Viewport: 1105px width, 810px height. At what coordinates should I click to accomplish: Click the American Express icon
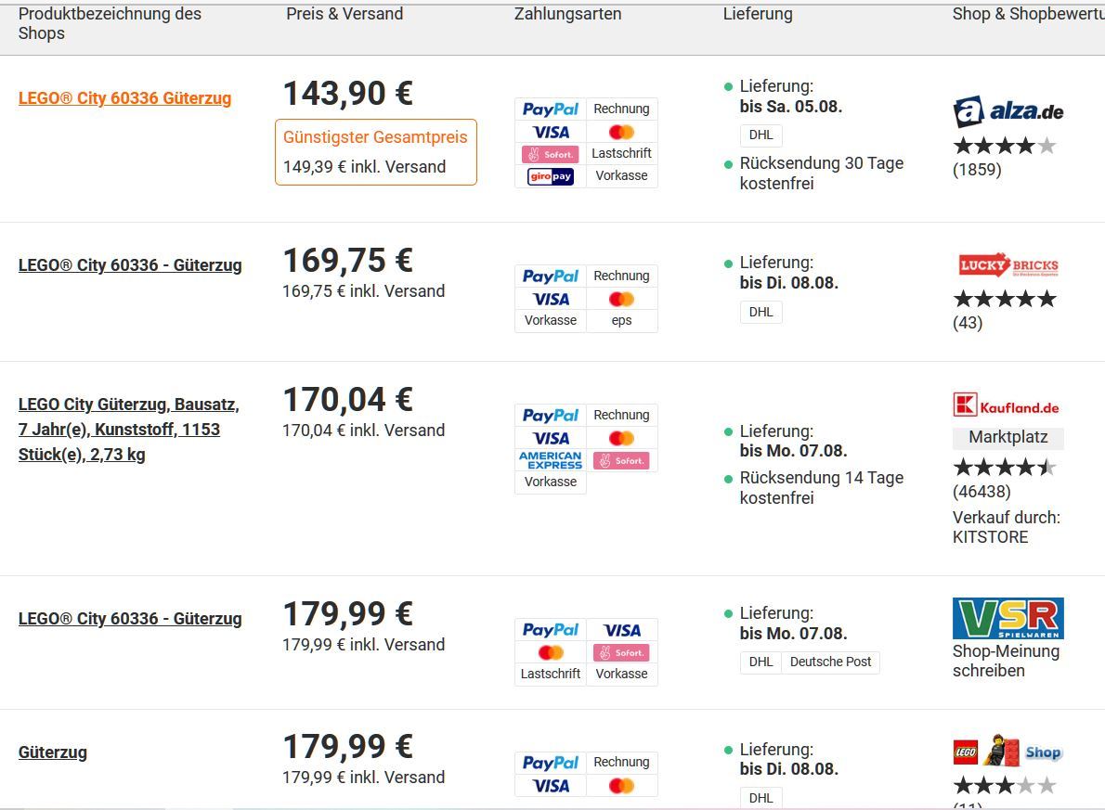click(x=551, y=460)
